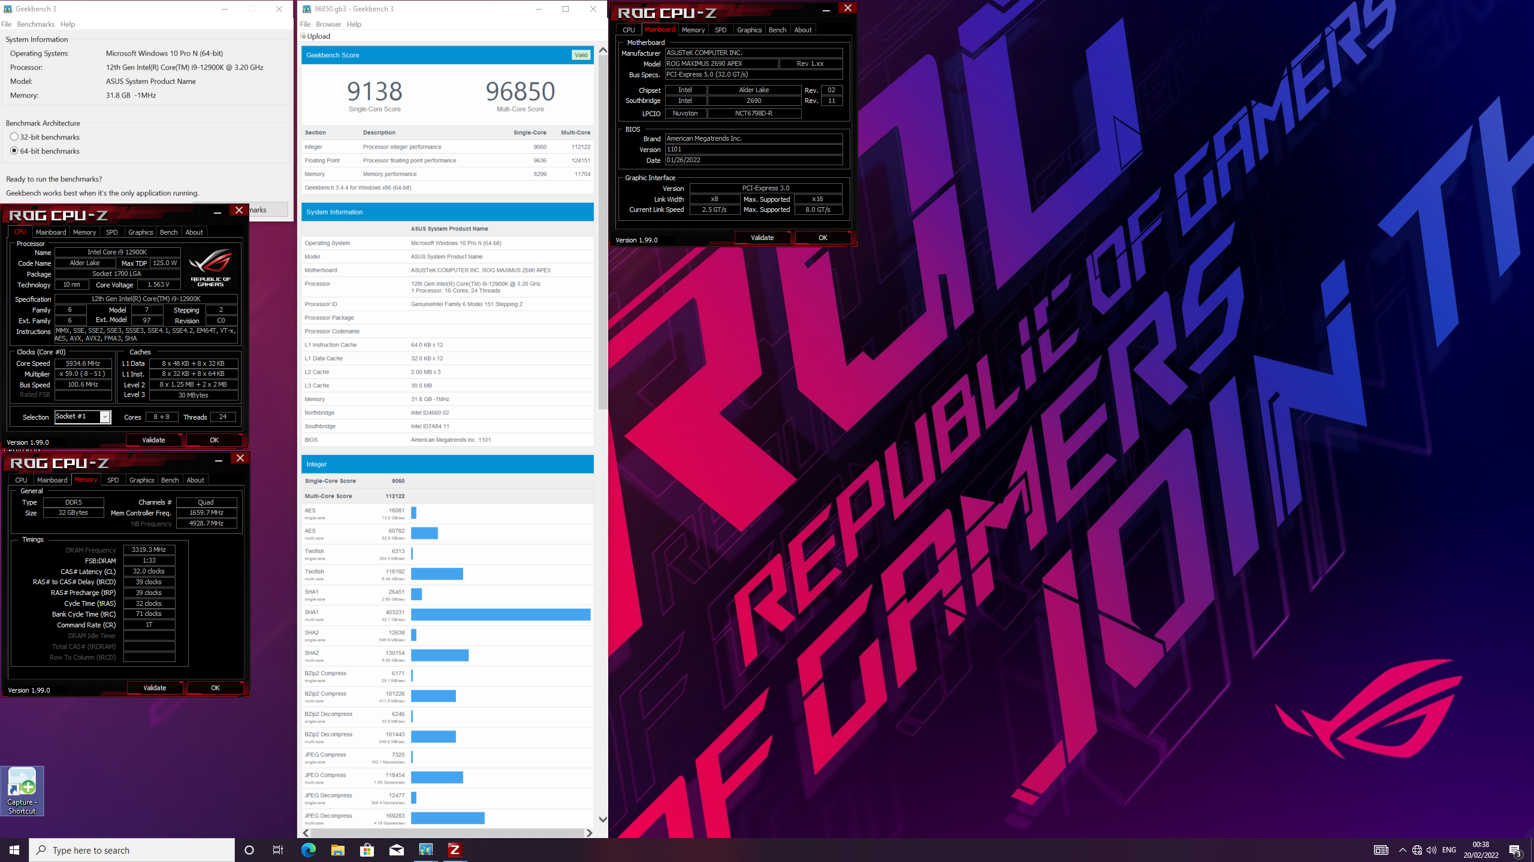Switch to CPU-Z taskbar icon
Image resolution: width=1534 pixels, height=862 pixels.
455,850
